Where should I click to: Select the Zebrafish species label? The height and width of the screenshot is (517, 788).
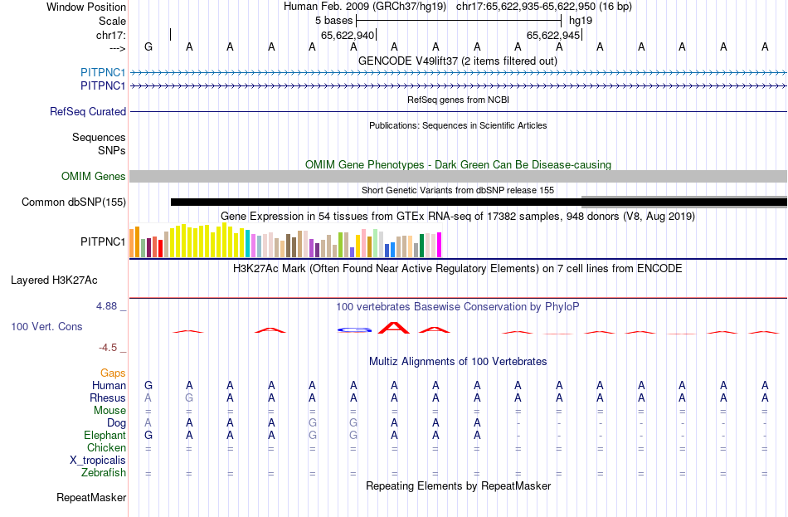104,473
